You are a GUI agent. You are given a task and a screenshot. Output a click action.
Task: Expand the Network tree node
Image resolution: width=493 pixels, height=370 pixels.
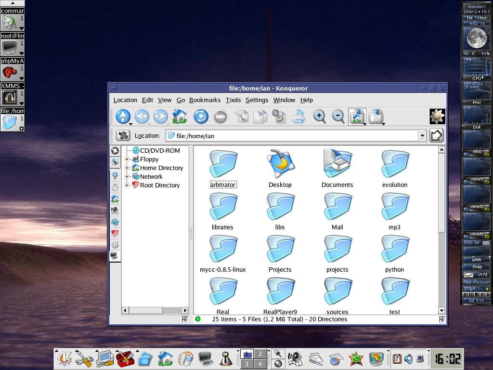pyautogui.click(x=127, y=176)
